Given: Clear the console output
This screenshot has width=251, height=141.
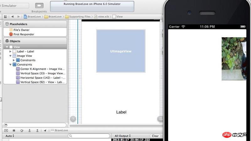Looking at the screenshot, I should (x=155, y=136).
